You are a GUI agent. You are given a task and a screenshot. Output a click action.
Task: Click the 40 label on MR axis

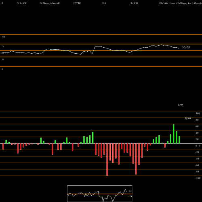point(197,133)
